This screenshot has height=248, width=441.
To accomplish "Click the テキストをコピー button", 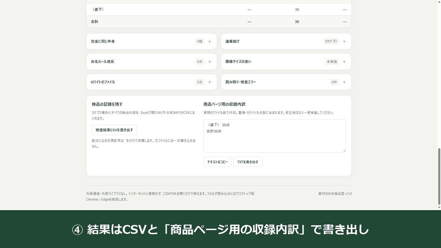I will (217, 162).
